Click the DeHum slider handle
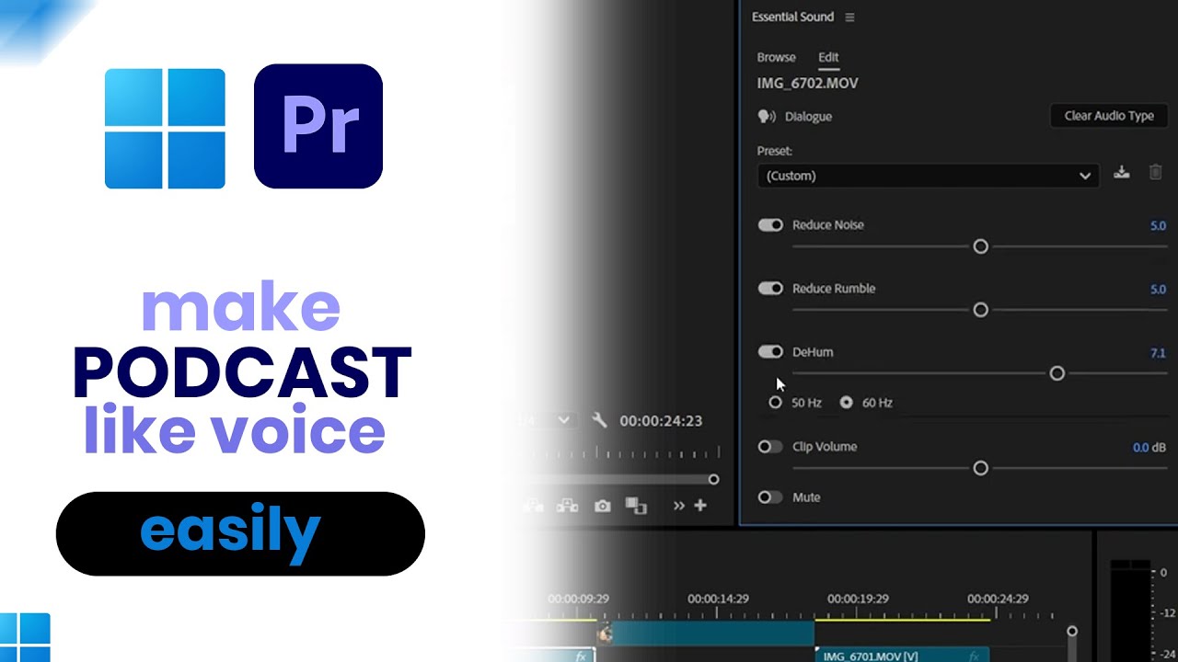Screen dimensions: 1178x662 (x=1057, y=373)
